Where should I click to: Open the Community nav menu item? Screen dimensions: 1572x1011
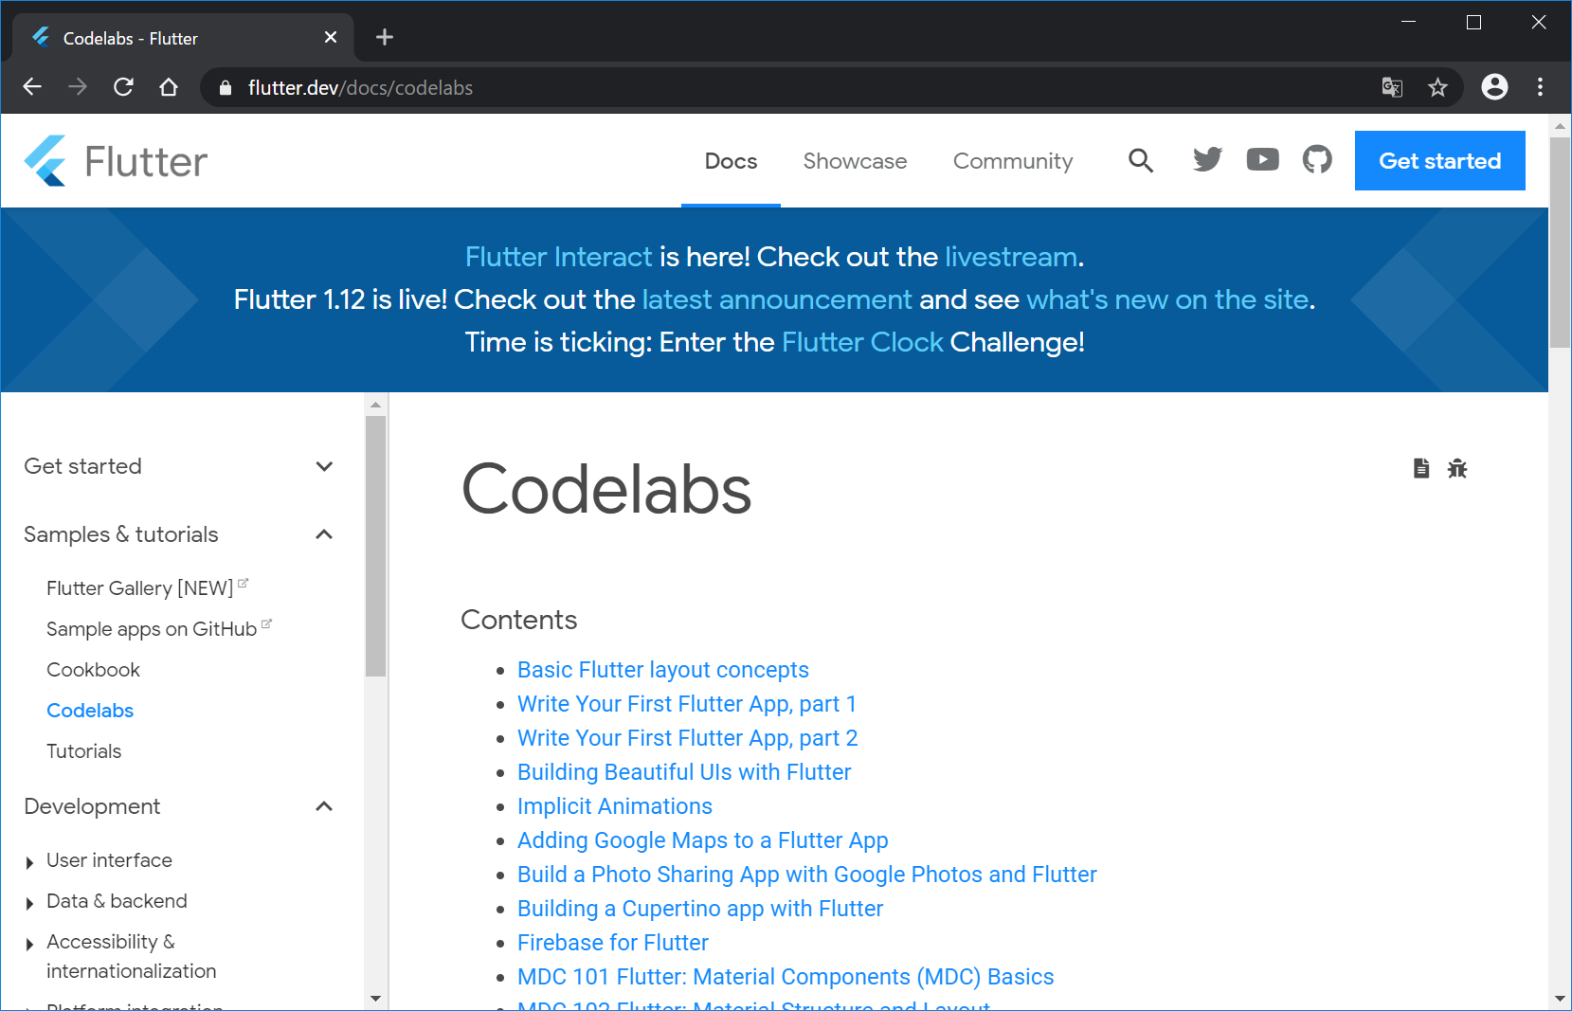(x=1012, y=161)
